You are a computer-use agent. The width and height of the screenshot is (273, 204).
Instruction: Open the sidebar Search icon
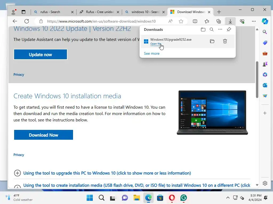265,32
